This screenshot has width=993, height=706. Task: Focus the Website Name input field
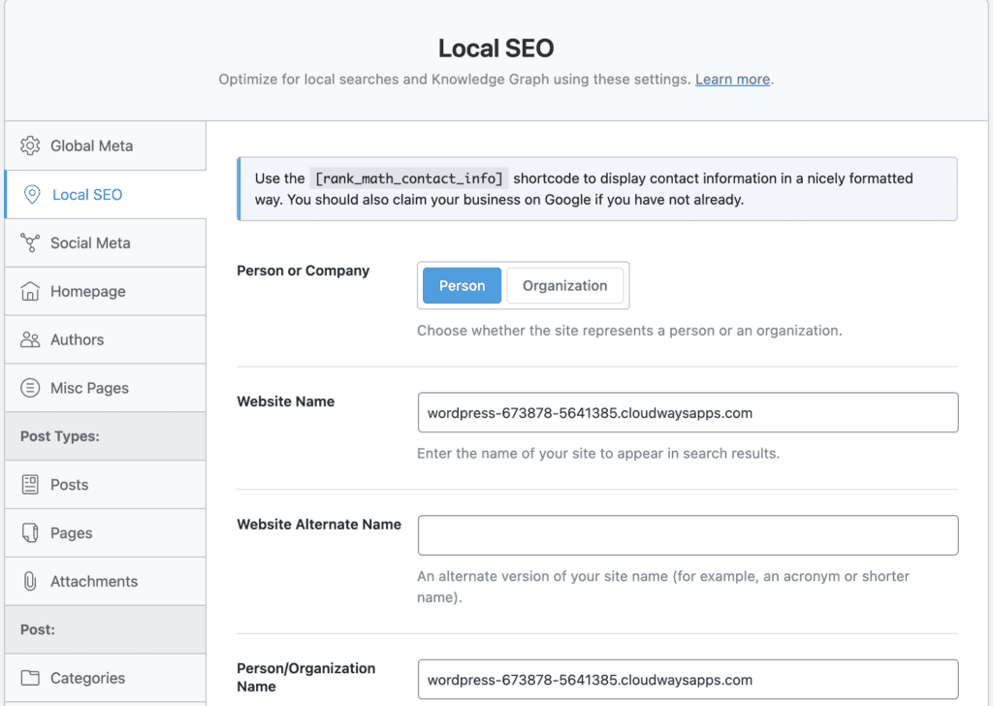click(688, 413)
